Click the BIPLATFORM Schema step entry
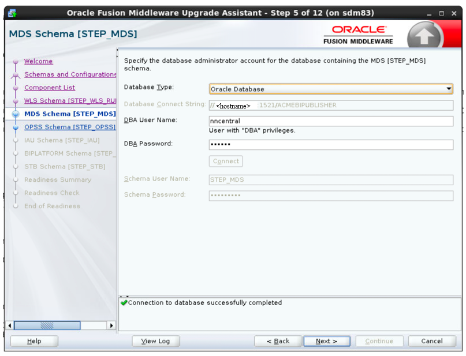The image size is (466, 356). (70, 153)
